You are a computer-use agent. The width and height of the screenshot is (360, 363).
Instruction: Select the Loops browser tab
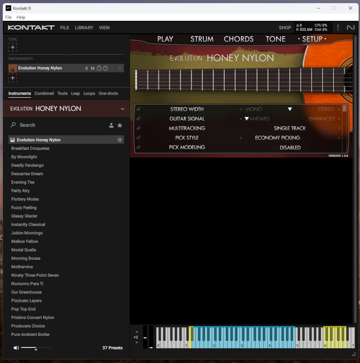[89, 93]
